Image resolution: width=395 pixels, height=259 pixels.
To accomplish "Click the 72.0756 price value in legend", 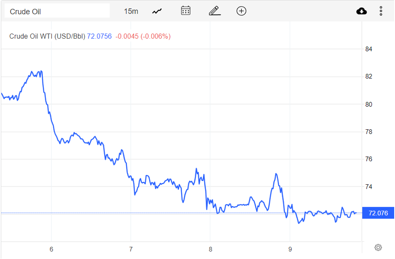I will (99, 36).
